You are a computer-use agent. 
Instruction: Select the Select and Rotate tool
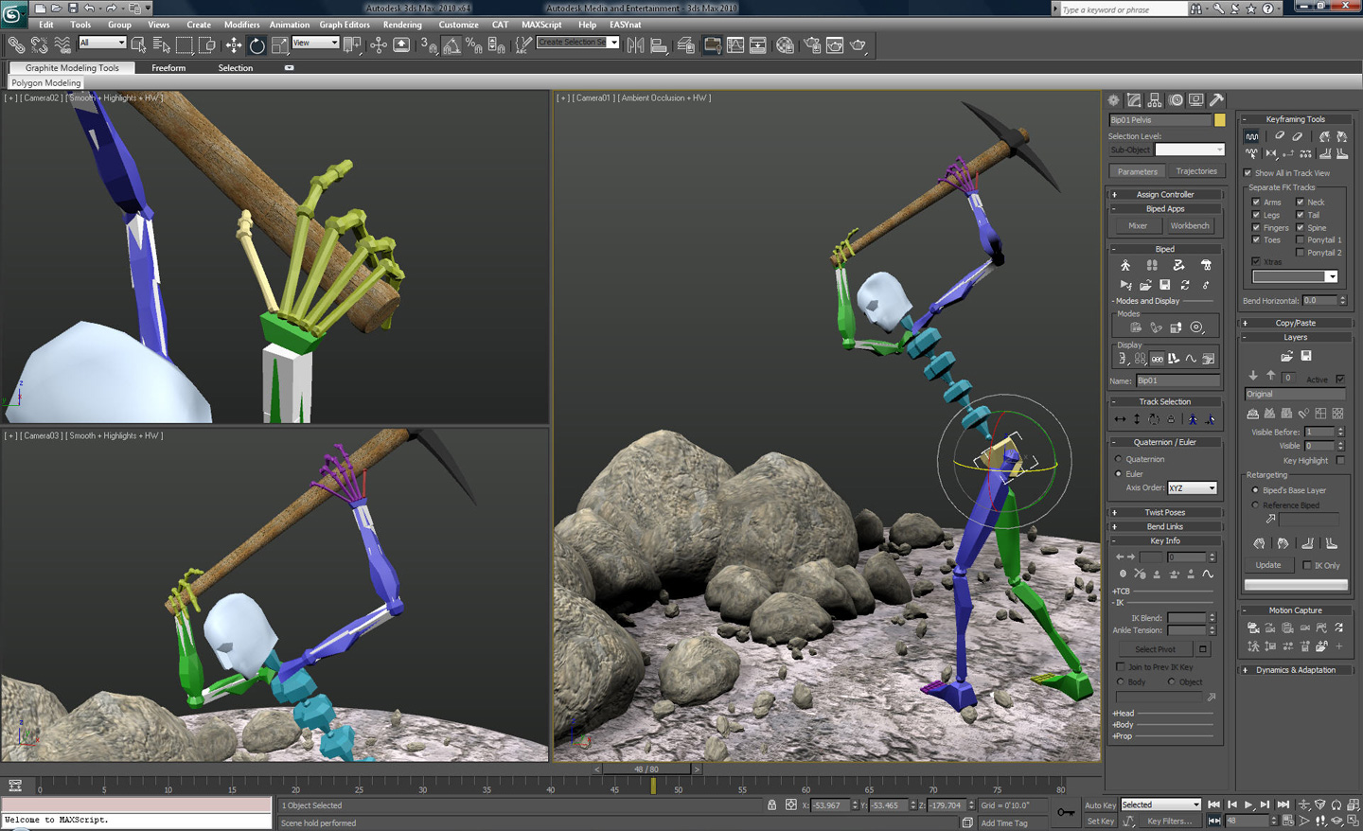257,45
